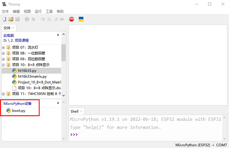Select boot.py on the MicroPython device
This screenshot has height=148, width=229.
tap(19, 111)
